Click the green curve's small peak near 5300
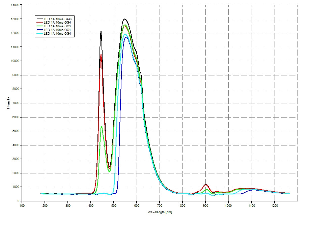312x229 pixels. (102, 127)
